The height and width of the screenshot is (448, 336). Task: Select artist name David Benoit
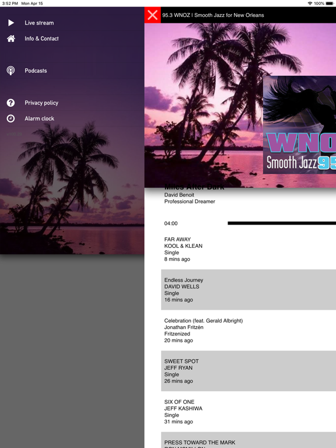pyautogui.click(x=179, y=195)
